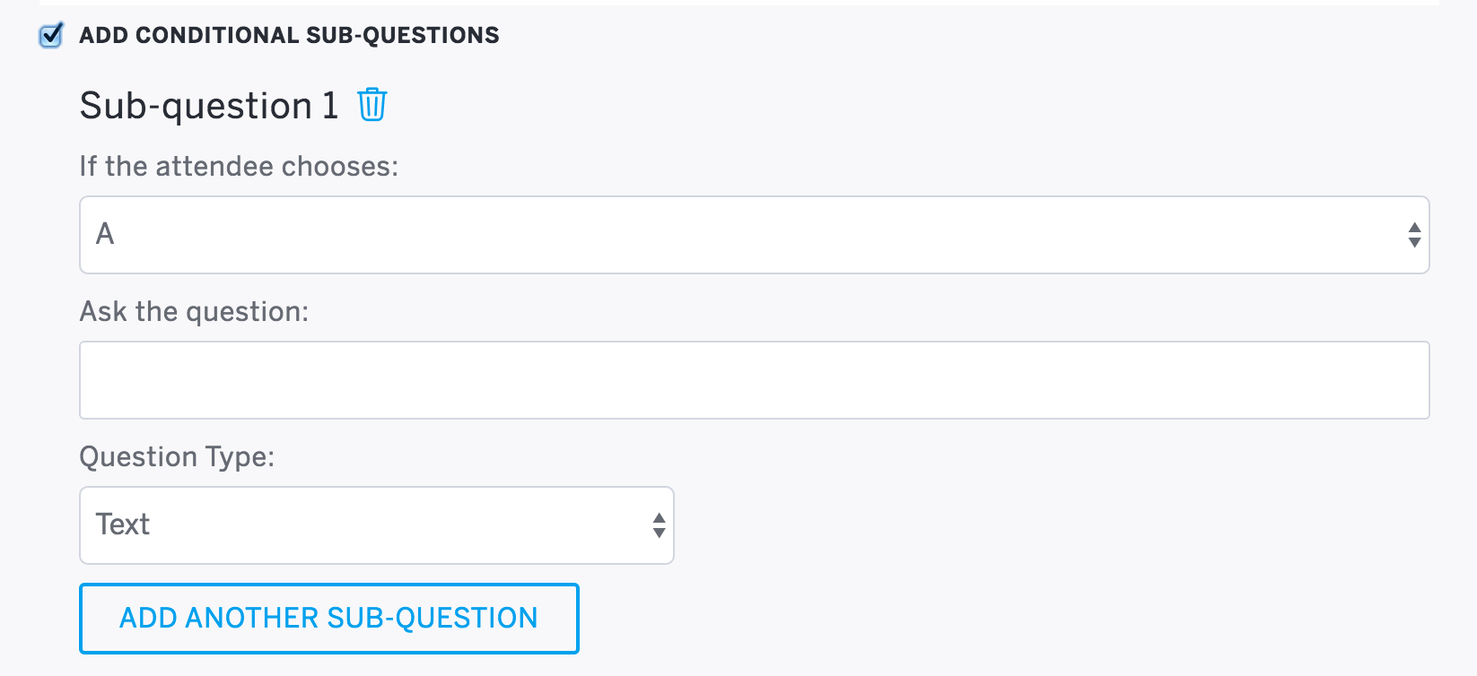Place cursor in the empty question input box
This screenshot has width=1477, height=676.
tap(755, 380)
